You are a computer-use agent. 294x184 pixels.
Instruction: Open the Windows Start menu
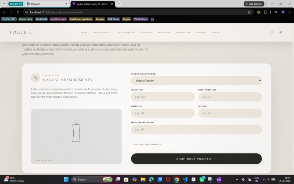point(66,180)
